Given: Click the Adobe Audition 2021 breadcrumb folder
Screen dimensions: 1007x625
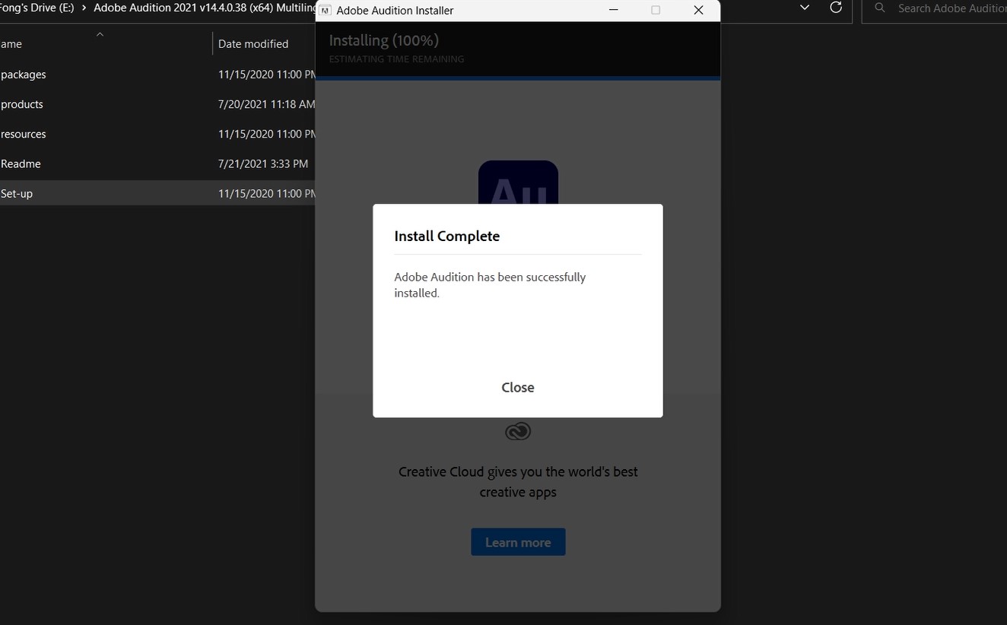Looking at the screenshot, I should [x=205, y=8].
